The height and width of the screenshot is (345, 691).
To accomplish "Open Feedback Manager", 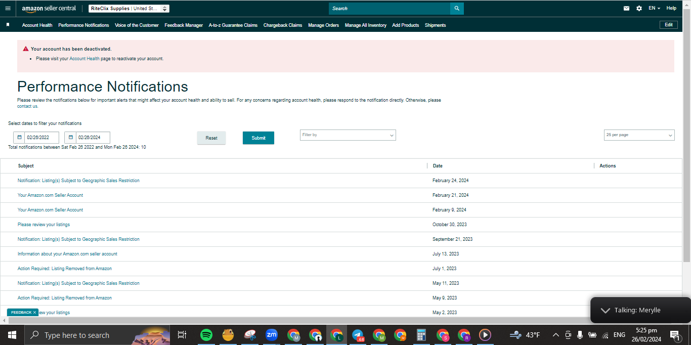I will [184, 25].
